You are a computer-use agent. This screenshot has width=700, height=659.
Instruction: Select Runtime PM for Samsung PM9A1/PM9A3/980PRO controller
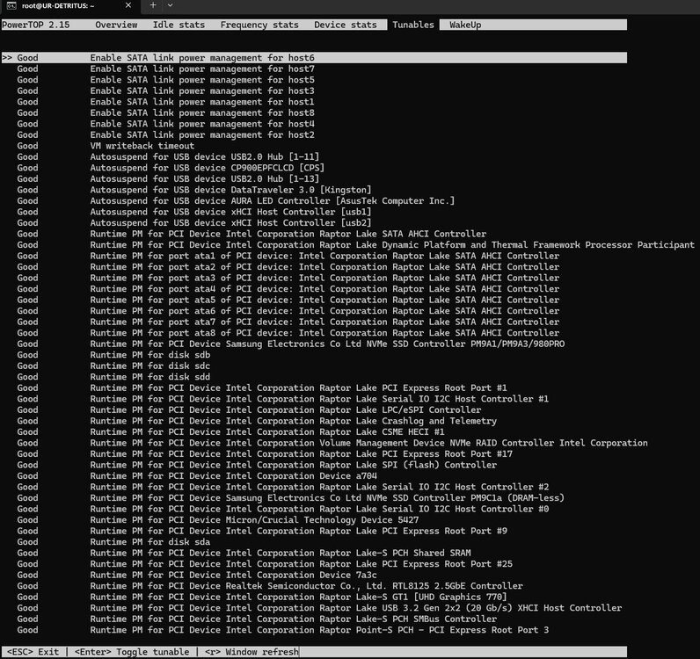(290, 344)
